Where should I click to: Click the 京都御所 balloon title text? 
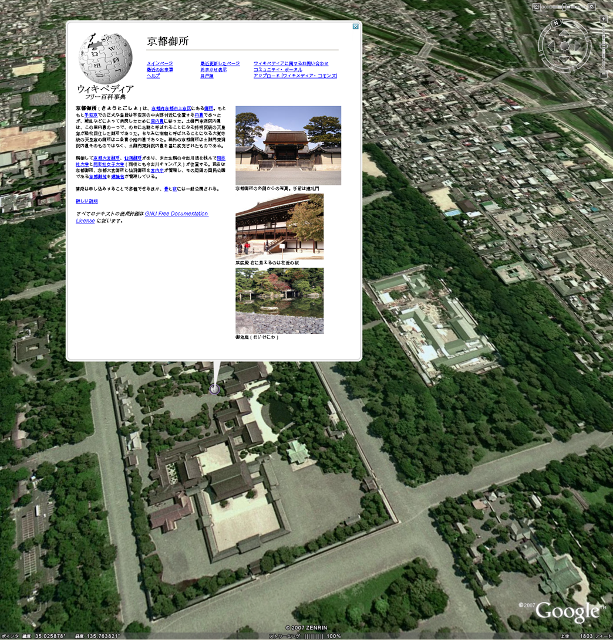point(167,41)
